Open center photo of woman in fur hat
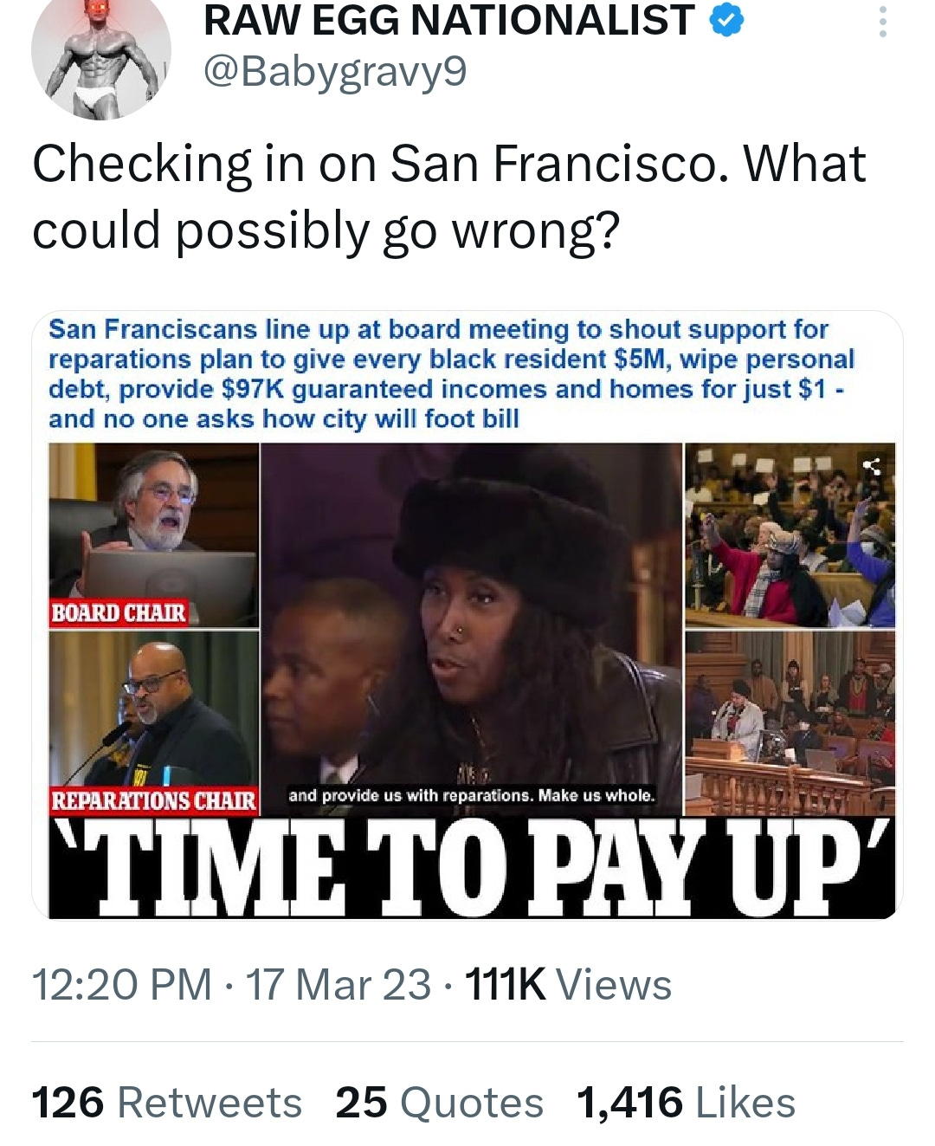The width and height of the screenshot is (935, 1146). pyautogui.click(x=472, y=629)
